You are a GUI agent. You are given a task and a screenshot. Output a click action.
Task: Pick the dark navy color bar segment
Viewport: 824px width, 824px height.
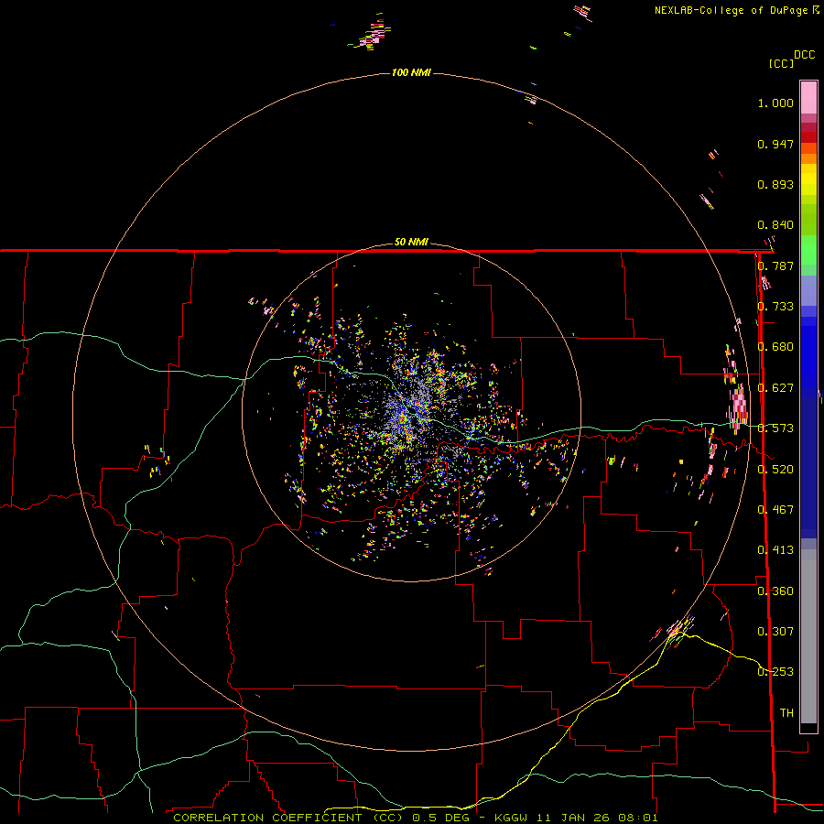click(x=808, y=468)
